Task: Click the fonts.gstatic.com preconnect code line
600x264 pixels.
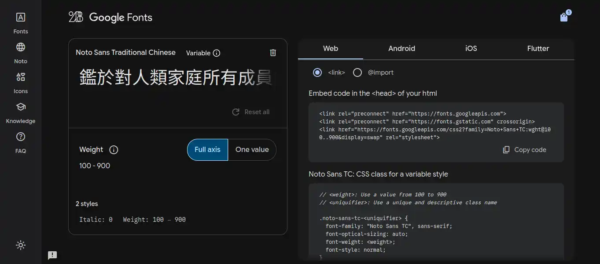Action: point(427,122)
